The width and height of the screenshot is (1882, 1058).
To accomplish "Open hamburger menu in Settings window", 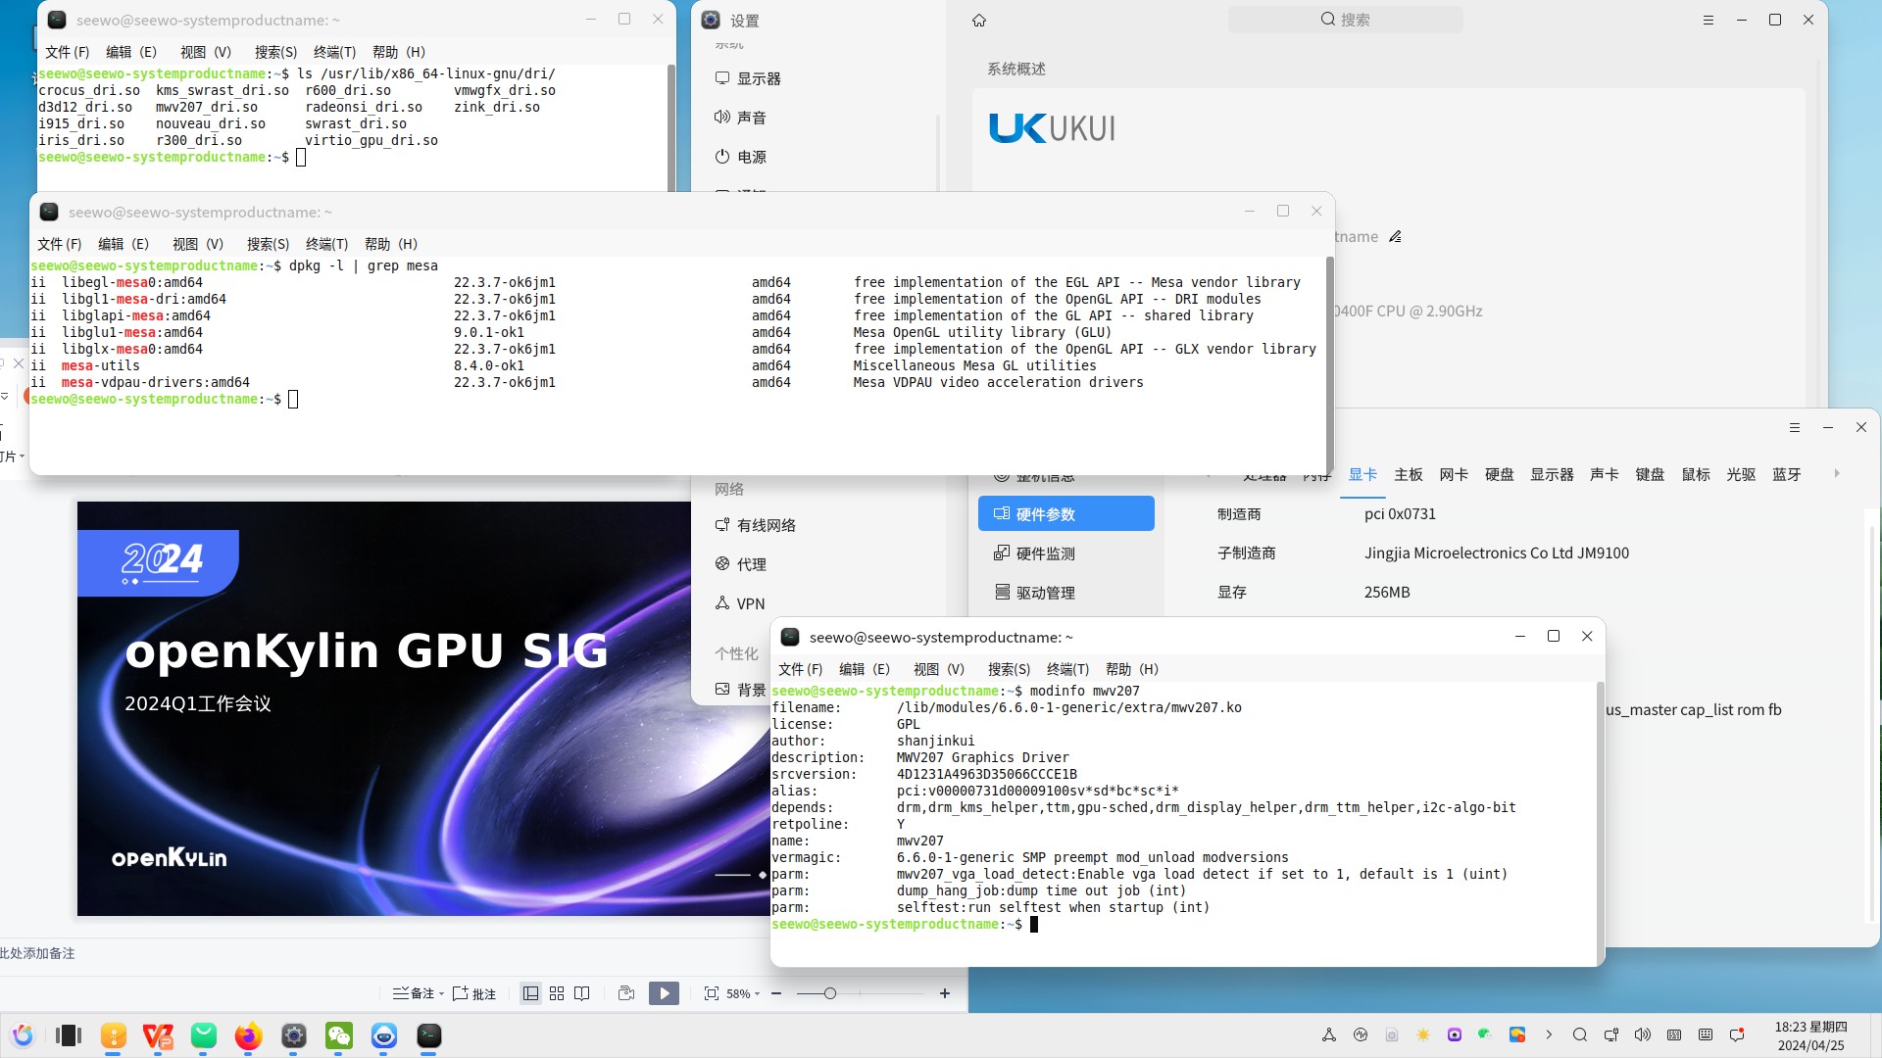I will (x=1709, y=20).
